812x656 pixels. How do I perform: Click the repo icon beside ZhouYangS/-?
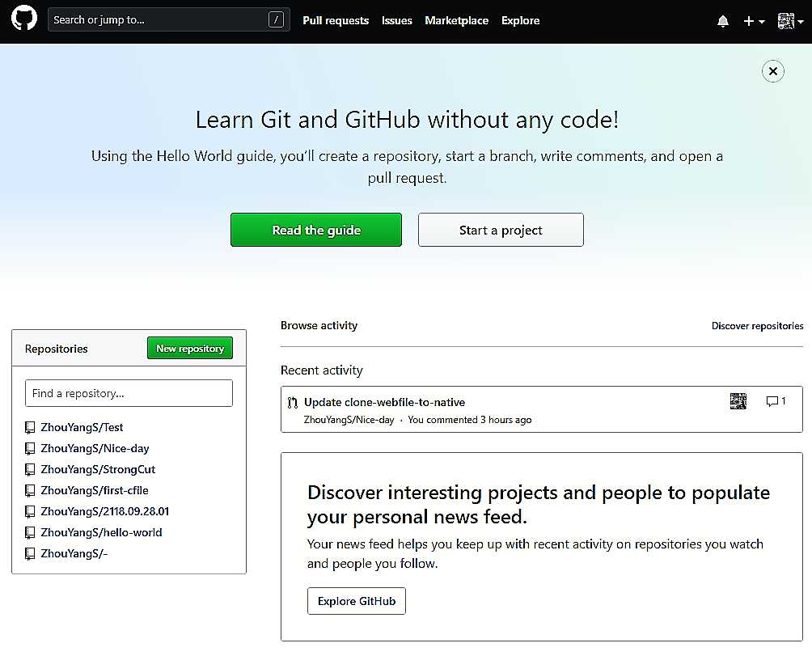pos(30,553)
